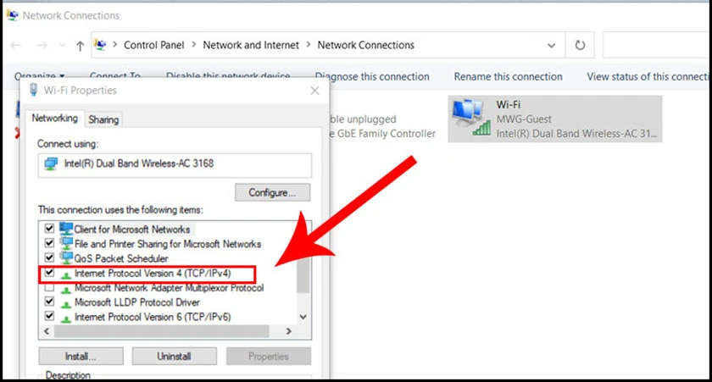Click the IPv4 protocol green icon
Image resolution: width=712 pixels, height=382 pixels.
tap(66, 274)
